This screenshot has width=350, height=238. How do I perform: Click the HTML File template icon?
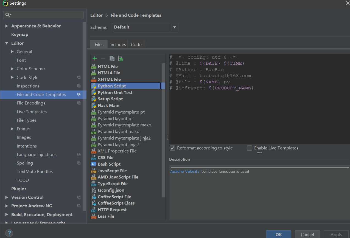[x=94, y=66]
